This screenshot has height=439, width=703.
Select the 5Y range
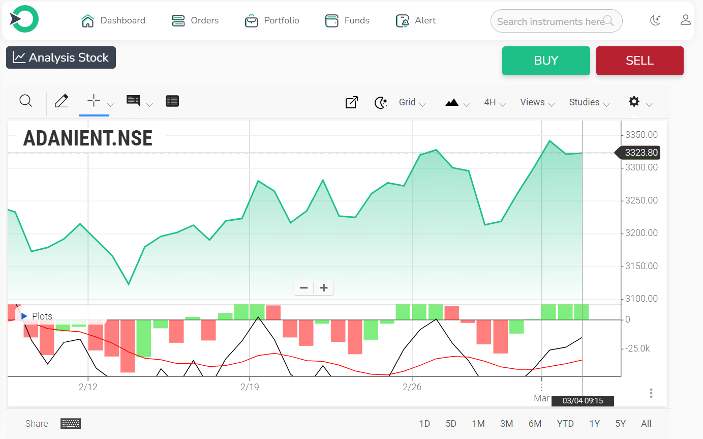coord(620,424)
